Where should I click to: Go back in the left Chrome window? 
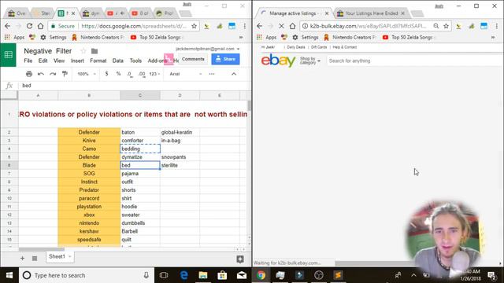pyautogui.click(x=7, y=26)
